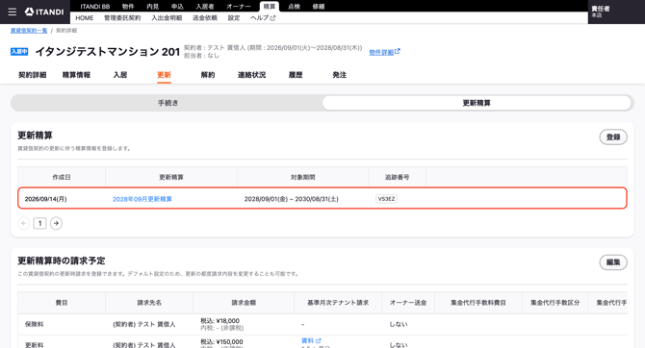This screenshot has width=645, height=348.
Task: Select 物件 in top navigation
Action: (128, 7)
